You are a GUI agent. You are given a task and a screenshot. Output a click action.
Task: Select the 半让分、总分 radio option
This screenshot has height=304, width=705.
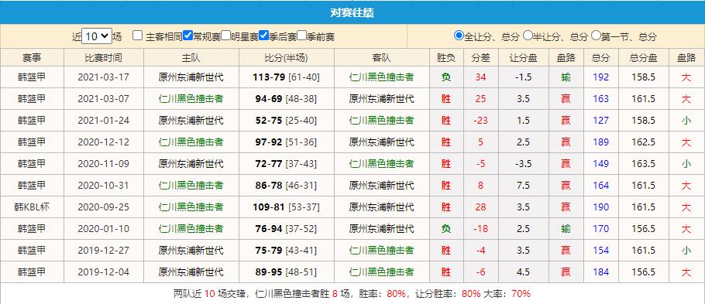pos(528,35)
